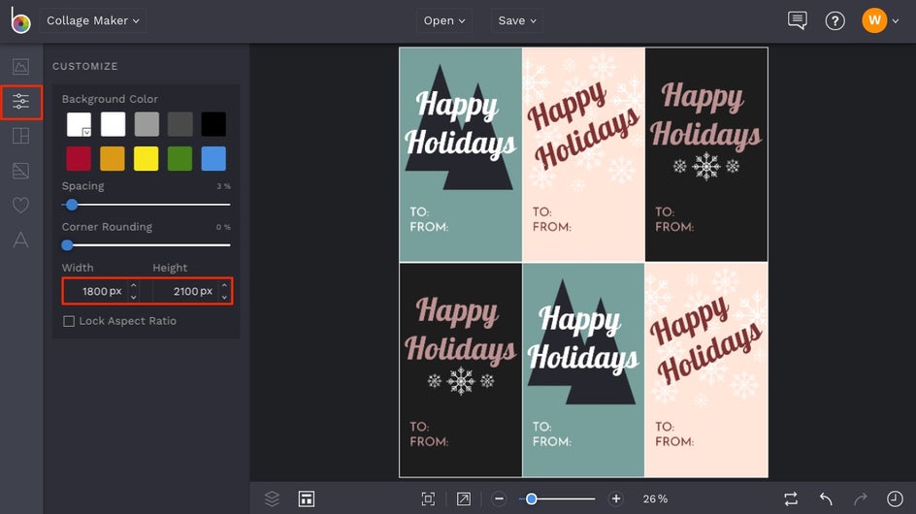Select the orange background swatch
The height and width of the screenshot is (514, 916).
pos(113,158)
